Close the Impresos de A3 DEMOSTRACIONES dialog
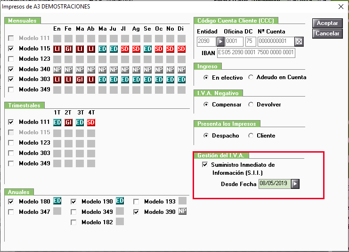Viewport: 349px width, 252px height. click(341, 7)
